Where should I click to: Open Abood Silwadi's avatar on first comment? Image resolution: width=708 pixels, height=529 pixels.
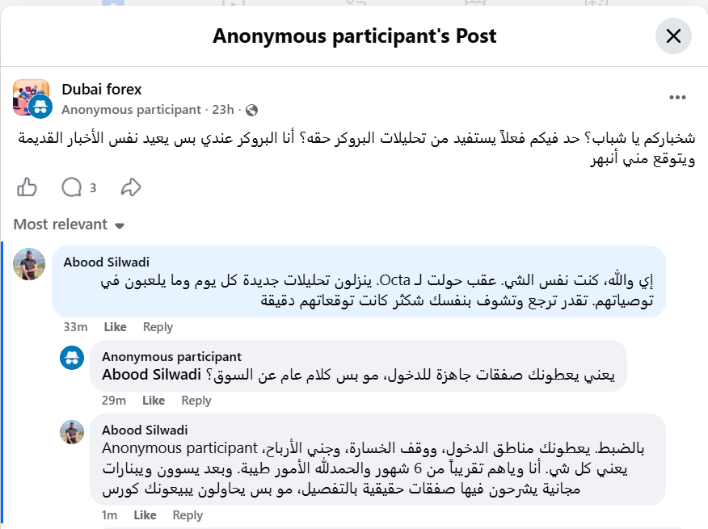pos(29,264)
